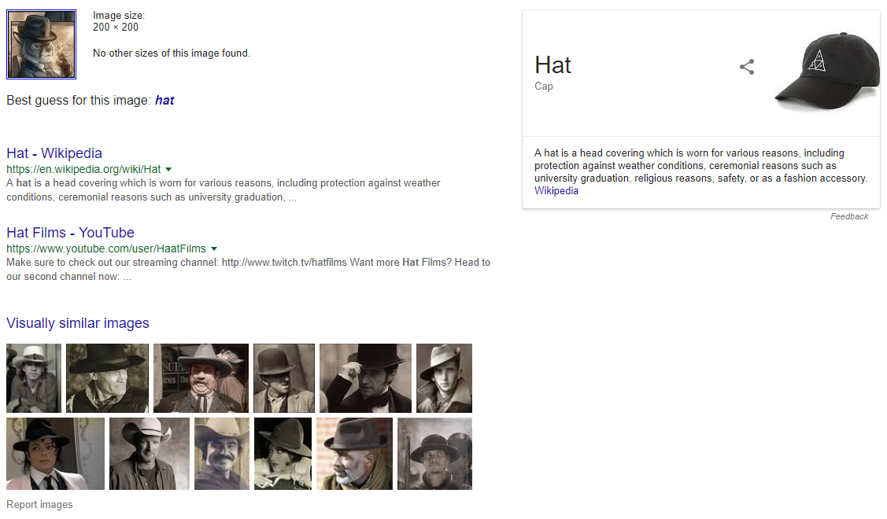Expand dropdown arrow beside Wikipedia URL
The height and width of the screenshot is (519, 887).
[x=168, y=169]
